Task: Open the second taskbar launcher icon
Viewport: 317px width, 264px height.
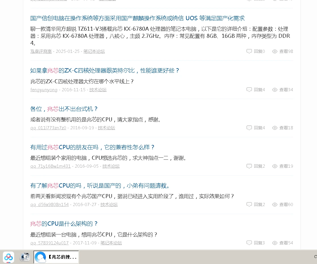Action: pyautogui.click(x=25, y=257)
